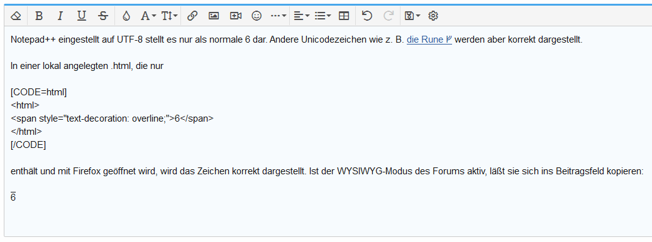Undo the last edit
Viewport: 652px width, 242px height.
[367, 16]
